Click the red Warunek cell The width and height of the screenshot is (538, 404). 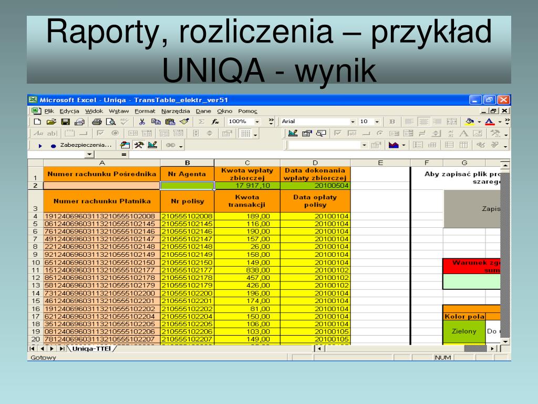pos(472,266)
